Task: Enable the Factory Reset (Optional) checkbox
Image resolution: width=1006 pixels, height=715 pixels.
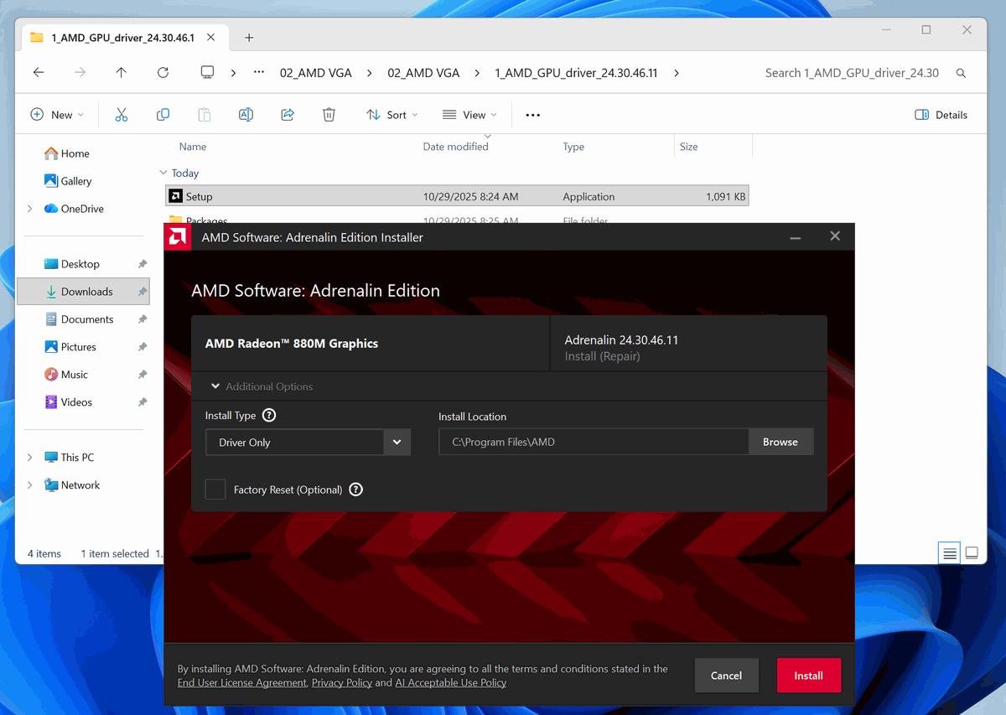Action: [x=215, y=490]
